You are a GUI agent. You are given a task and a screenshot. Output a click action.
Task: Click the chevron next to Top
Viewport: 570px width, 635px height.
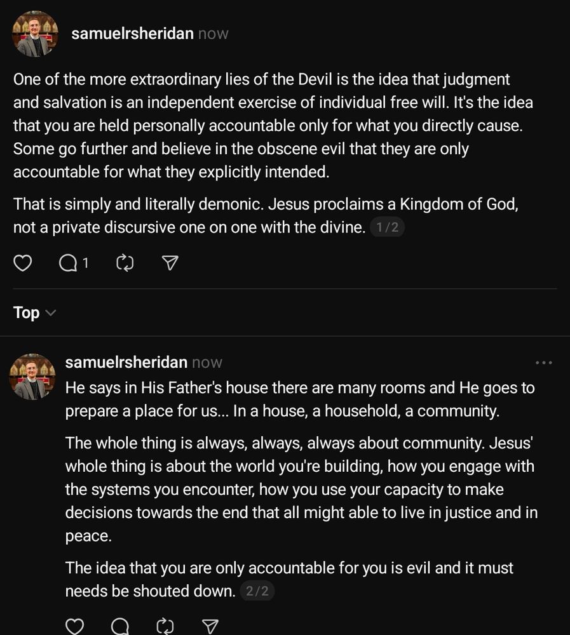coord(51,313)
